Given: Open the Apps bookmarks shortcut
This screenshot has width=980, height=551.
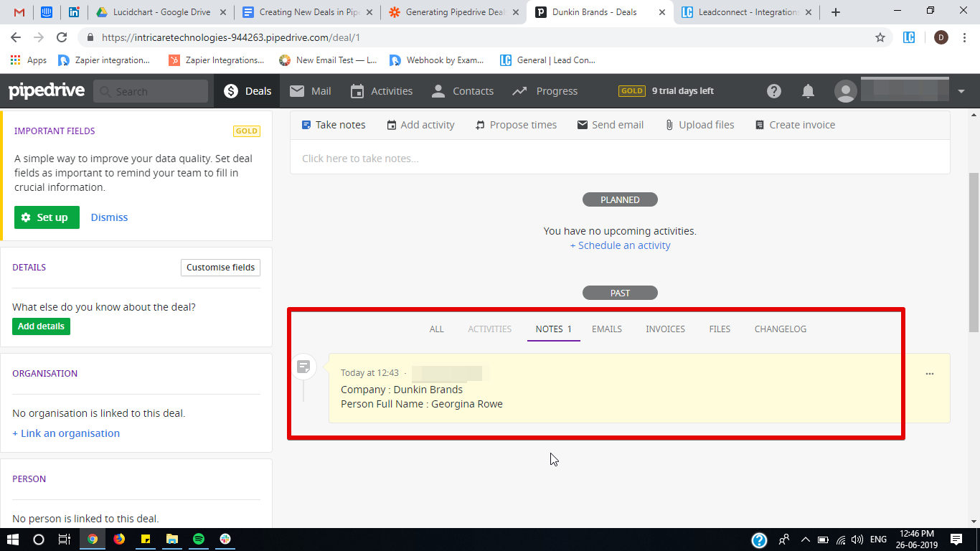Looking at the screenshot, I should coord(29,60).
